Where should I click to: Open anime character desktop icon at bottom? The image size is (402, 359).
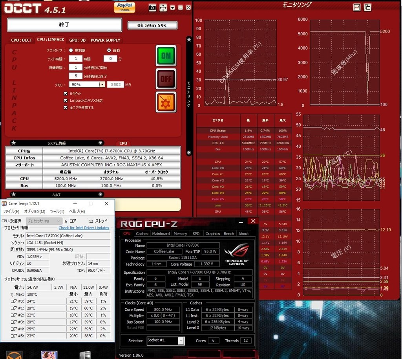[49, 355]
